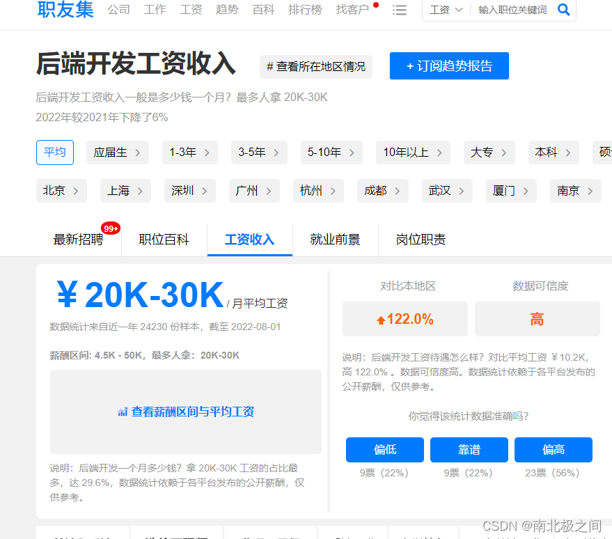Expand the 北京 city filter chevron
612x539 pixels.
click(77, 190)
